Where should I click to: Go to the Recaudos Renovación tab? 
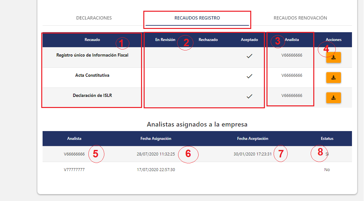tap(300, 18)
